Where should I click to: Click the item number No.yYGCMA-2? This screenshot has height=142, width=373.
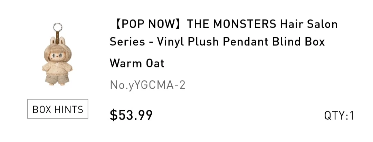(x=147, y=85)
